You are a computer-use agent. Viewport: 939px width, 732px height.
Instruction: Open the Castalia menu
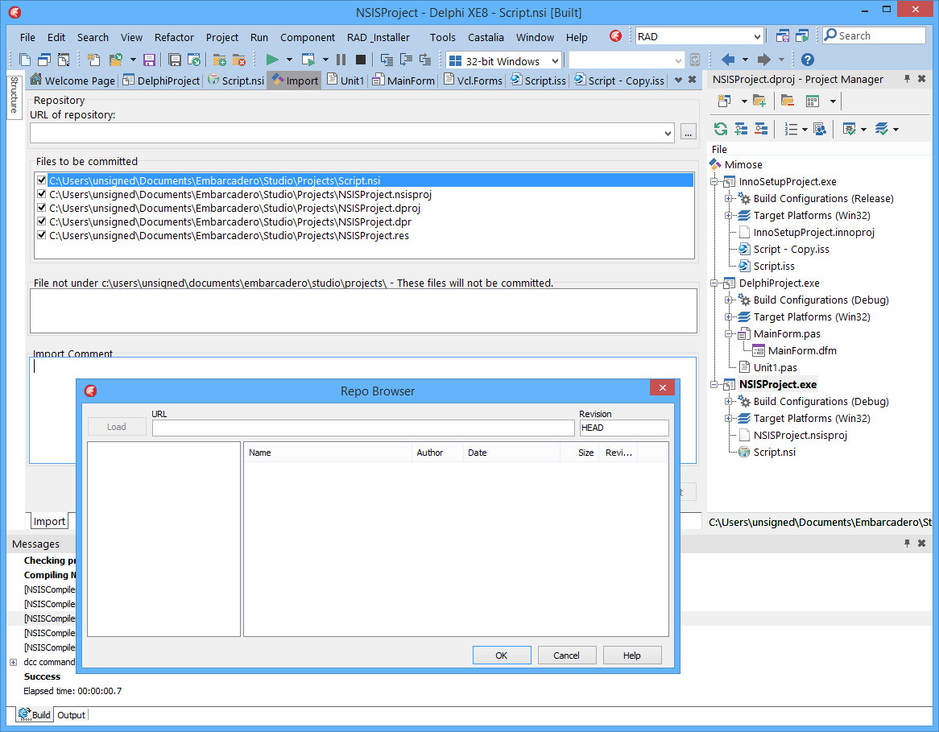(x=486, y=37)
